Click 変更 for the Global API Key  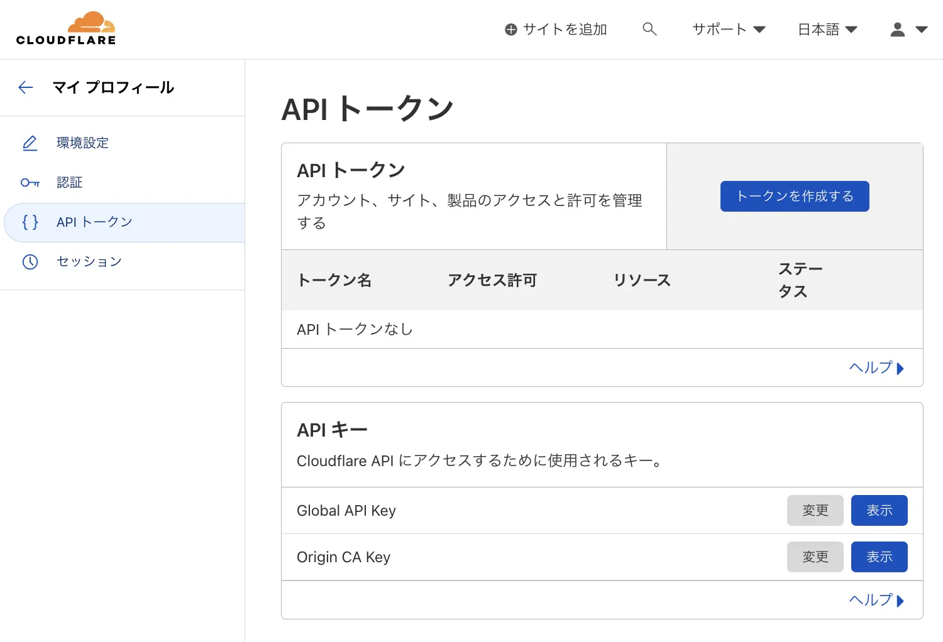(x=815, y=511)
